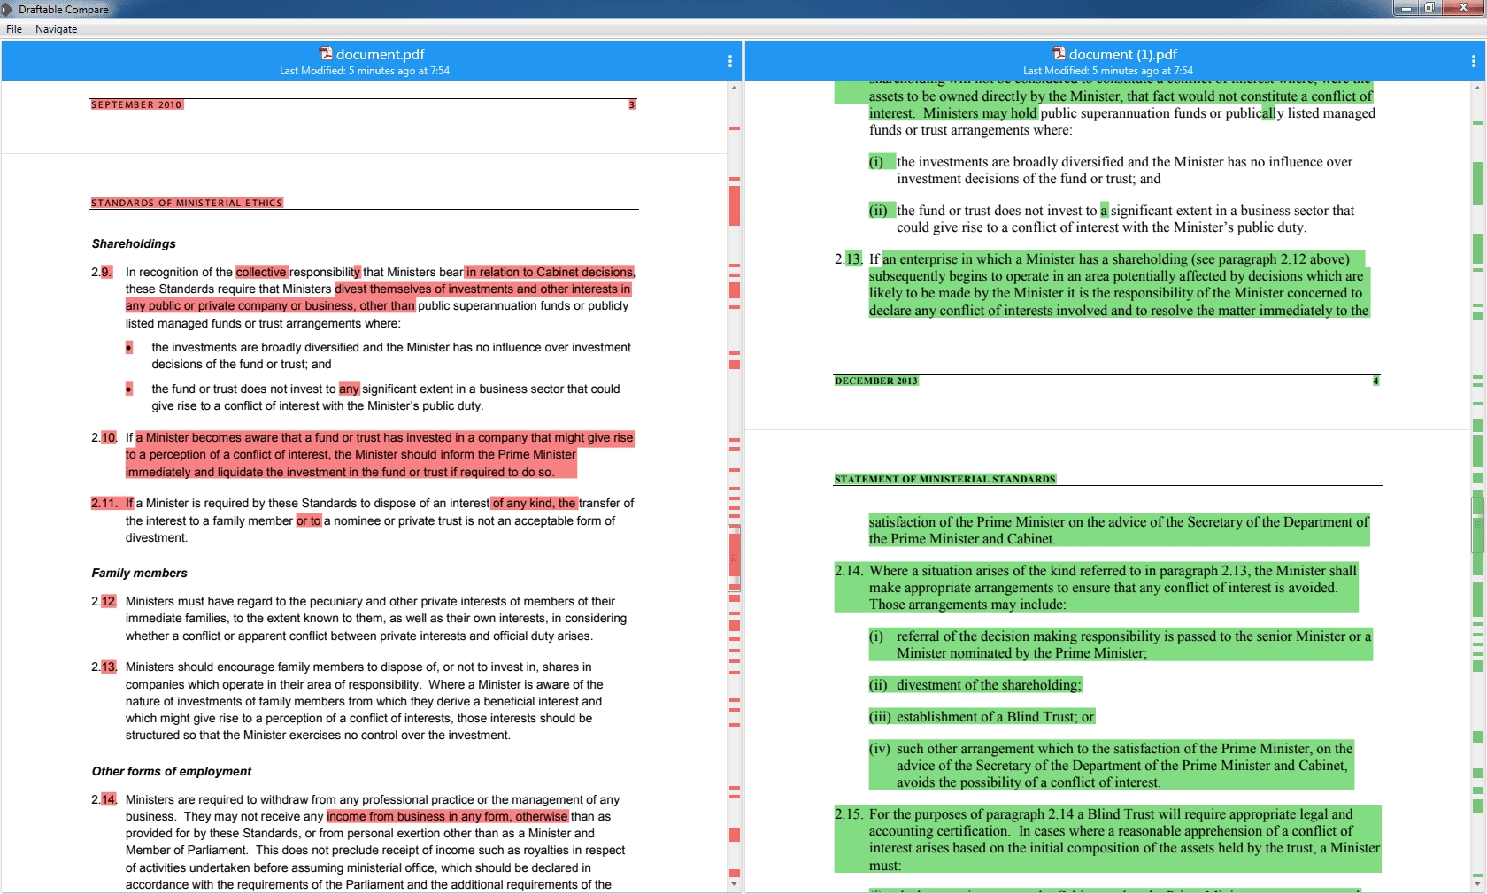
Task: Click the left document.pdf file title
Action: (380, 54)
